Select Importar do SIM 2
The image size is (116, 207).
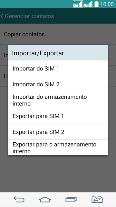click(x=58, y=84)
